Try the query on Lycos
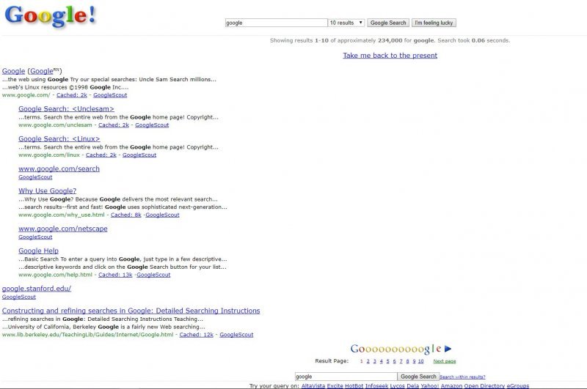The height and width of the screenshot is (389, 587). click(x=398, y=386)
